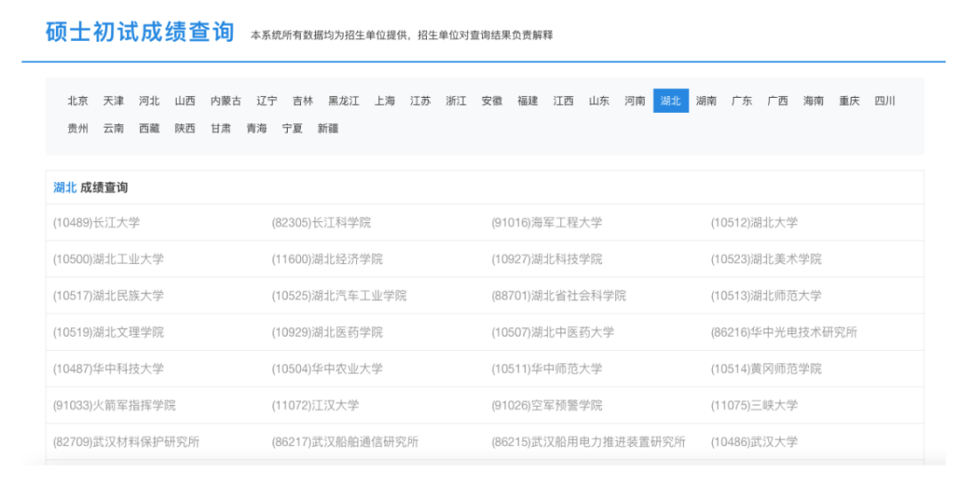Click the highlighted 湖北 tab
959x486 pixels.
pyautogui.click(x=671, y=101)
